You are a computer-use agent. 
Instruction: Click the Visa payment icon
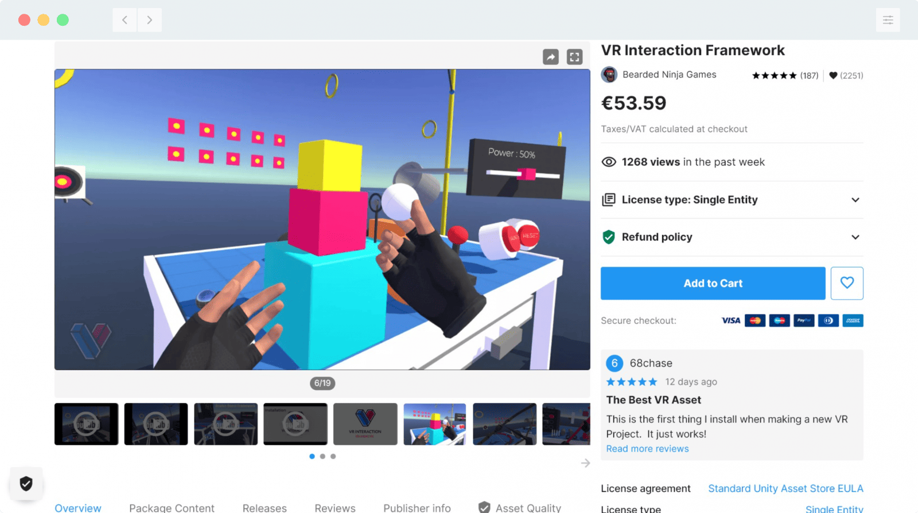(x=730, y=320)
